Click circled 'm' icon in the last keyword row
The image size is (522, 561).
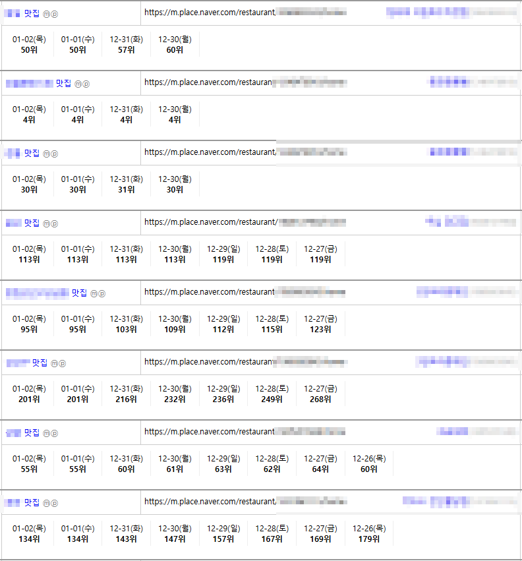(x=47, y=503)
